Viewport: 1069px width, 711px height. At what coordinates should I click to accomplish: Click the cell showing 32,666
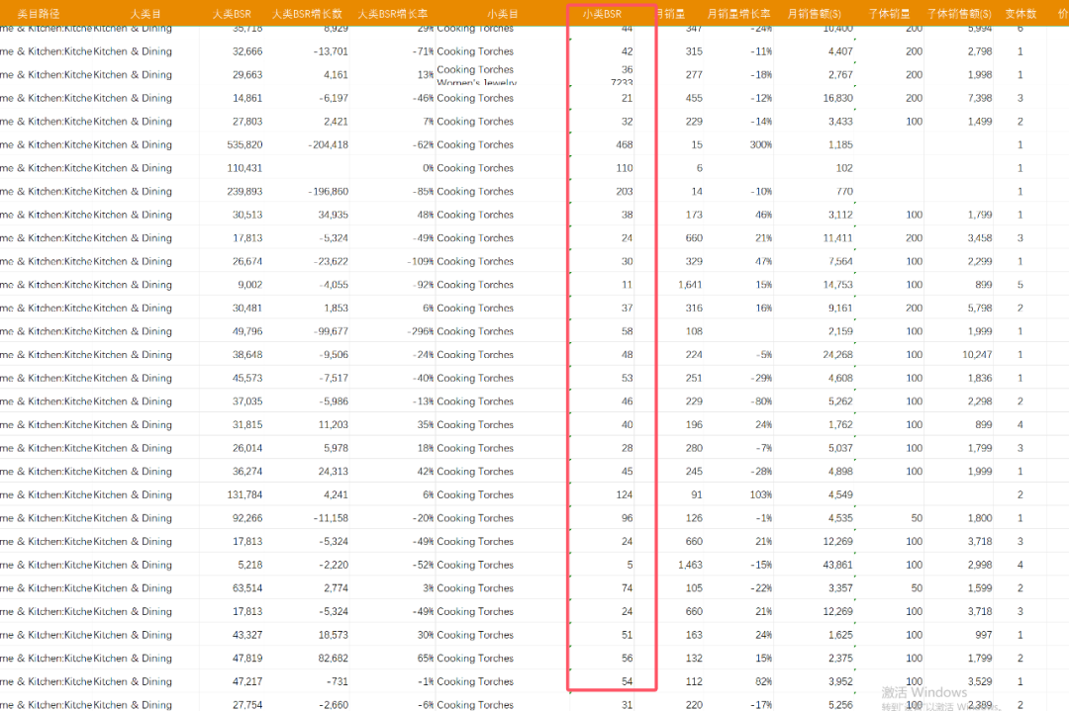(247, 51)
